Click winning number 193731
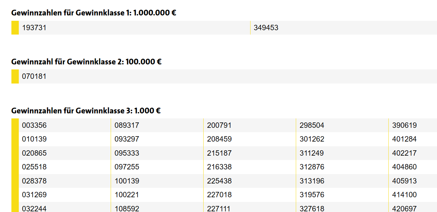This screenshot has height=212, width=437. coord(34,28)
